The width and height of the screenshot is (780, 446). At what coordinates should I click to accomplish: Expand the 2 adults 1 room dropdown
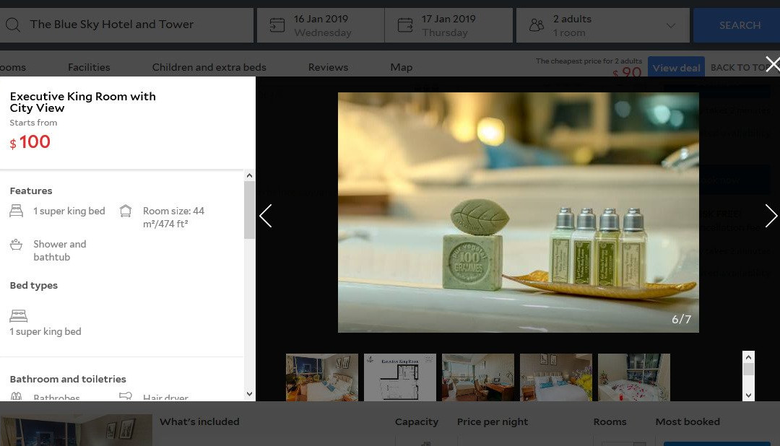(670, 26)
